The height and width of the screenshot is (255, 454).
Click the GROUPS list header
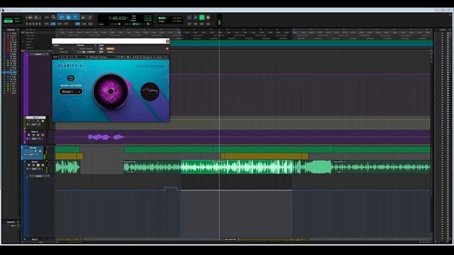click(x=11, y=222)
